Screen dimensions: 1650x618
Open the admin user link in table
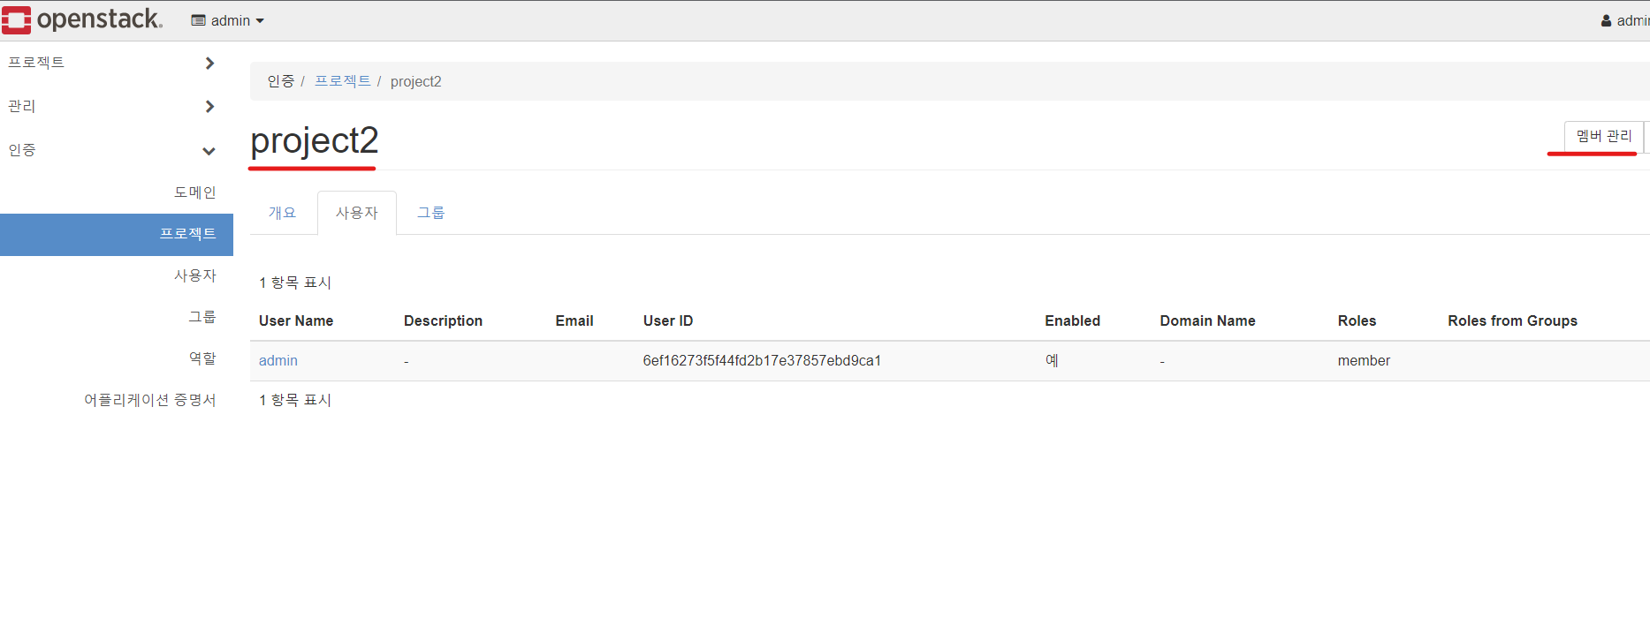pyautogui.click(x=278, y=360)
